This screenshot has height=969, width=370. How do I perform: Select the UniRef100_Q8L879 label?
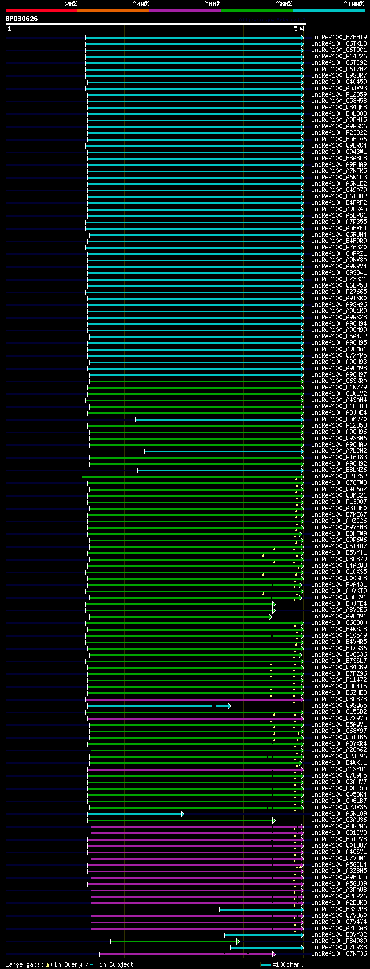click(339, 559)
